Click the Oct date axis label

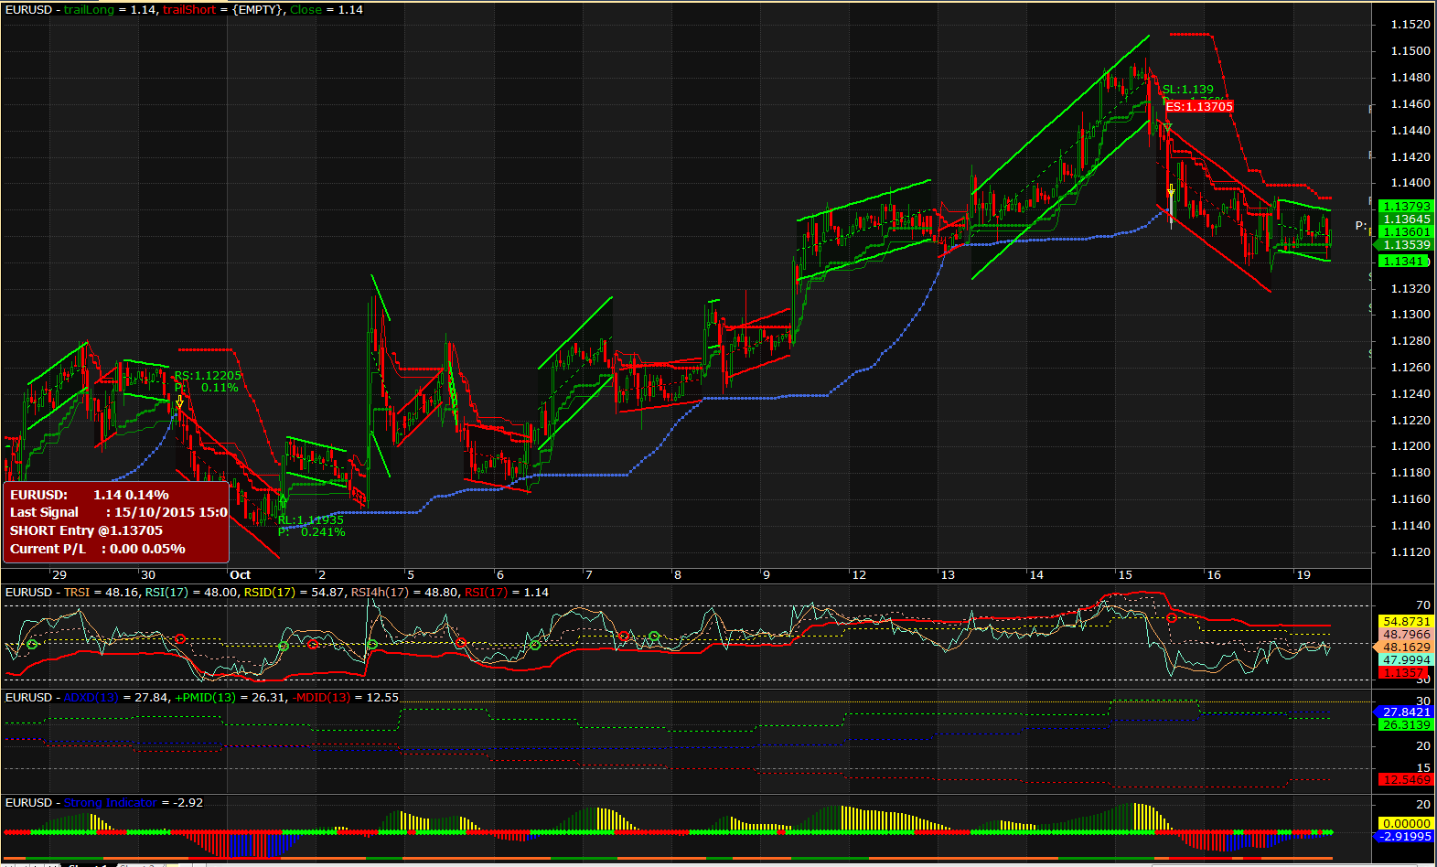tap(241, 575)
